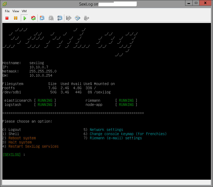
Task: Click the logstash RUNNING status
Action: tap(45, 105)
